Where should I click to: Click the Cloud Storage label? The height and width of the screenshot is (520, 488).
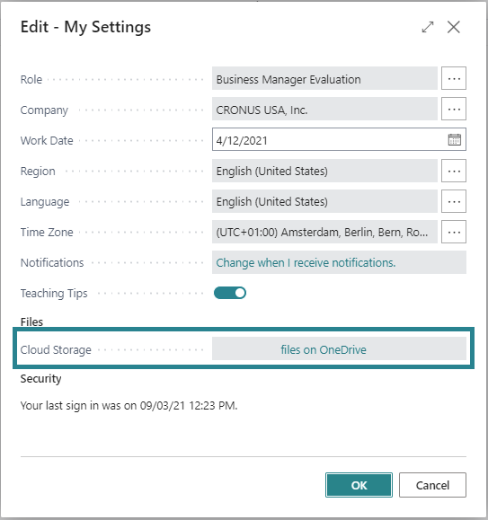pyautogui.click(x=56, y=350)
